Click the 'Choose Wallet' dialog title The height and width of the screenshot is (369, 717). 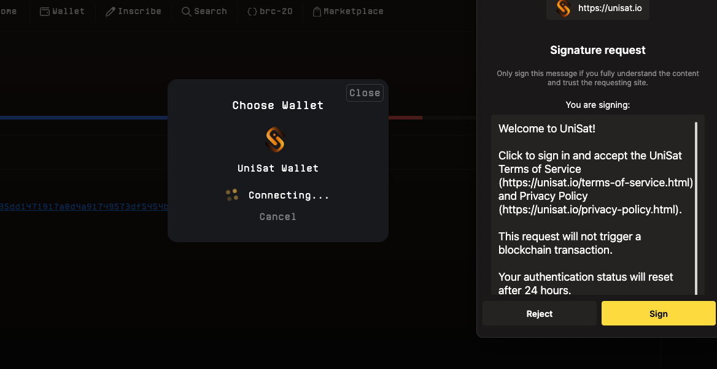click(x=278, y=105)
